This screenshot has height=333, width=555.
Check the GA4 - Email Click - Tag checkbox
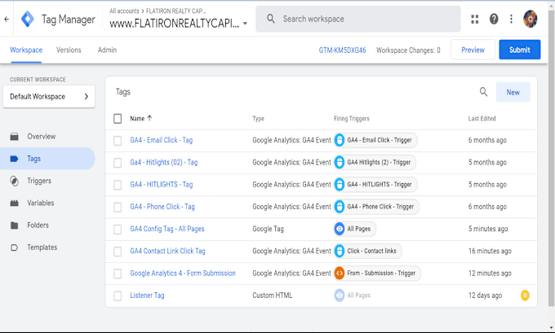click(x=118, y=141)
